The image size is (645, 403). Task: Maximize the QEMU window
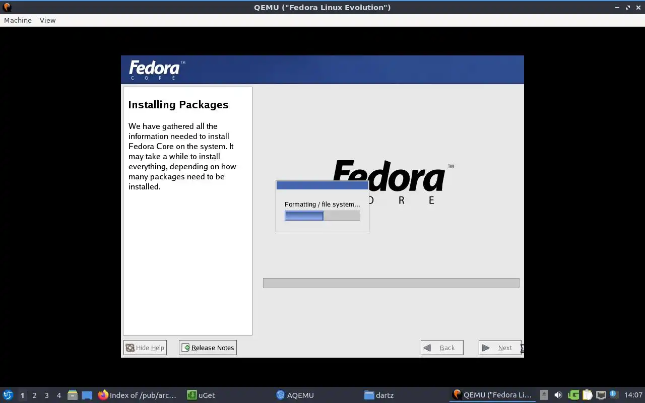click(x=628, y=7)
